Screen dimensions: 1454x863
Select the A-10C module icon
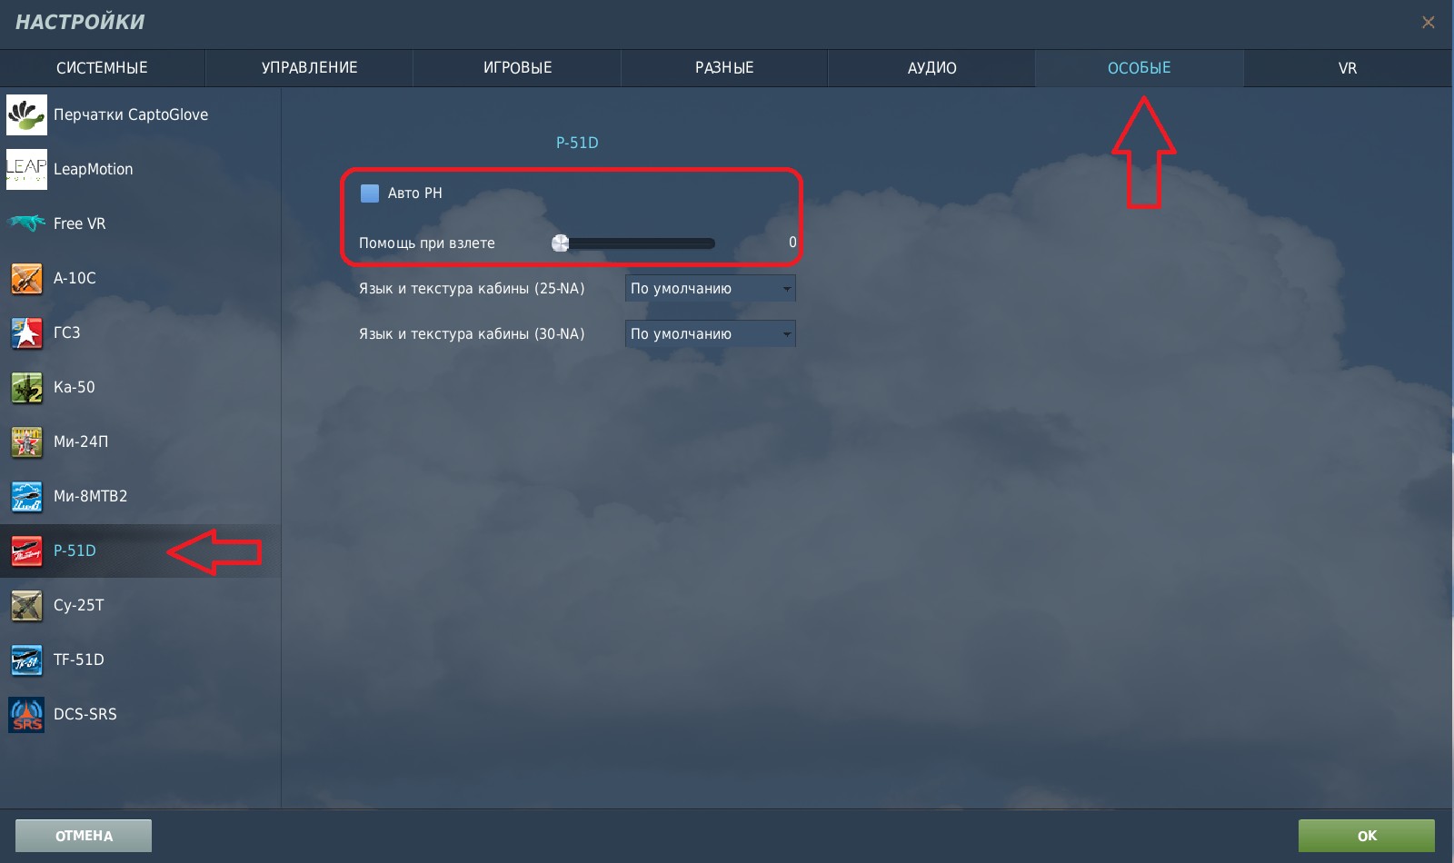tap(26, 278)
